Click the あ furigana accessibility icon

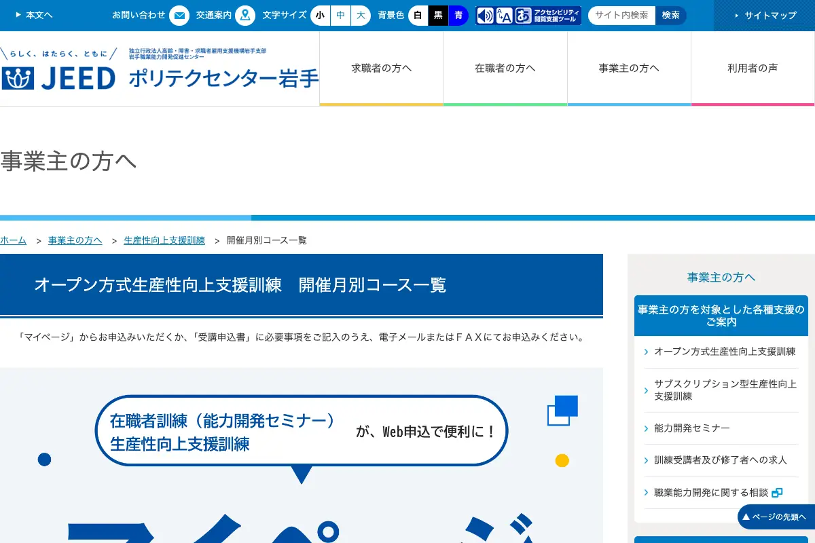tap(523, 16)
